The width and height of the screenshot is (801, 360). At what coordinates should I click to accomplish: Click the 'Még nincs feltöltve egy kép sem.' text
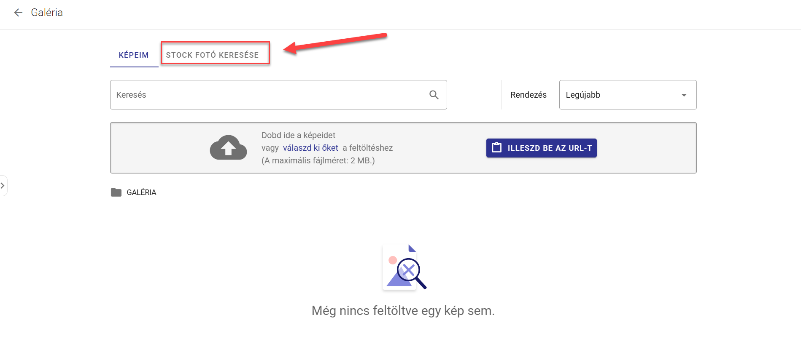coord(403,311)
